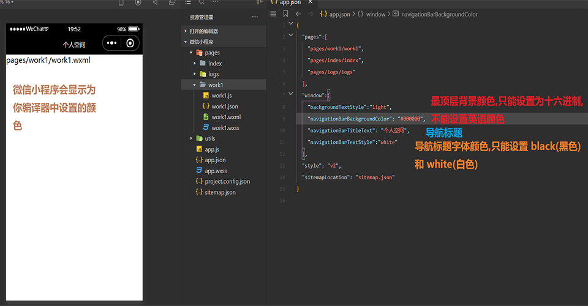Fold the root brace at line 1

coord(290,24)
